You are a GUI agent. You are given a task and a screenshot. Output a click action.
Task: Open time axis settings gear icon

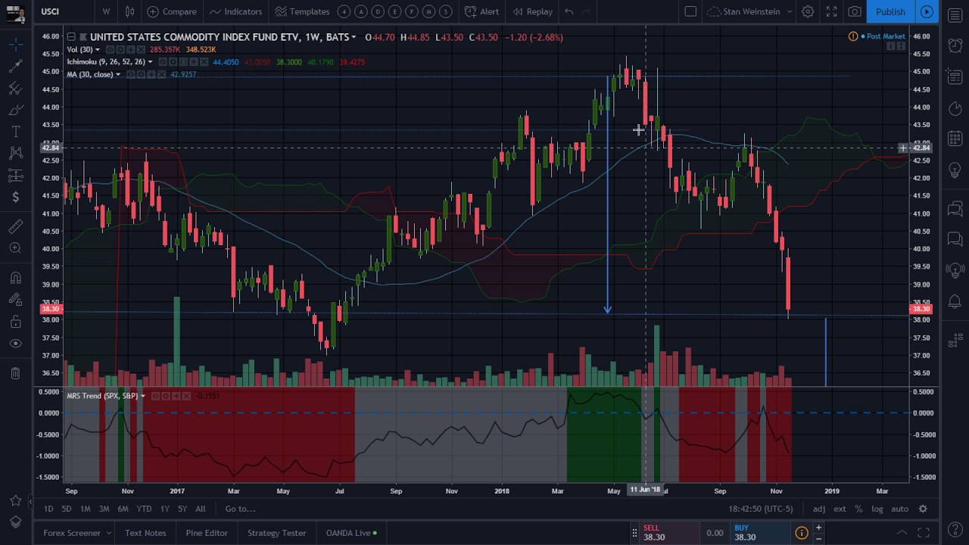(x=923, y=509)
